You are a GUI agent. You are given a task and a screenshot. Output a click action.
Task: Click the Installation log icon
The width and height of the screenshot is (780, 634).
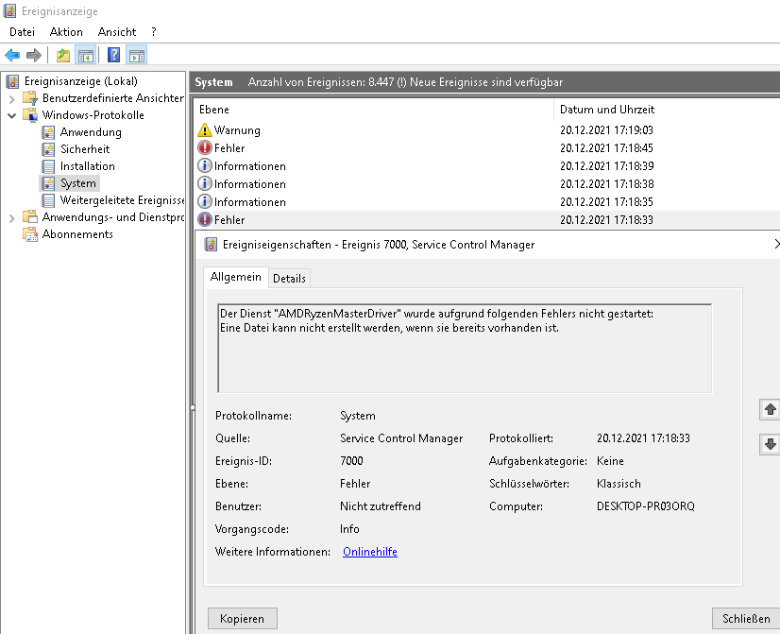[48, 166]
